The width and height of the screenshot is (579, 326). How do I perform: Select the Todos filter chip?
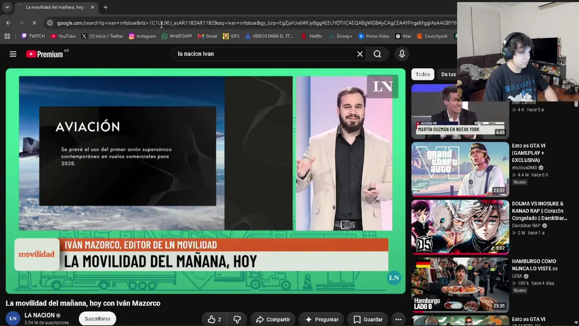(x=423, y=74)
